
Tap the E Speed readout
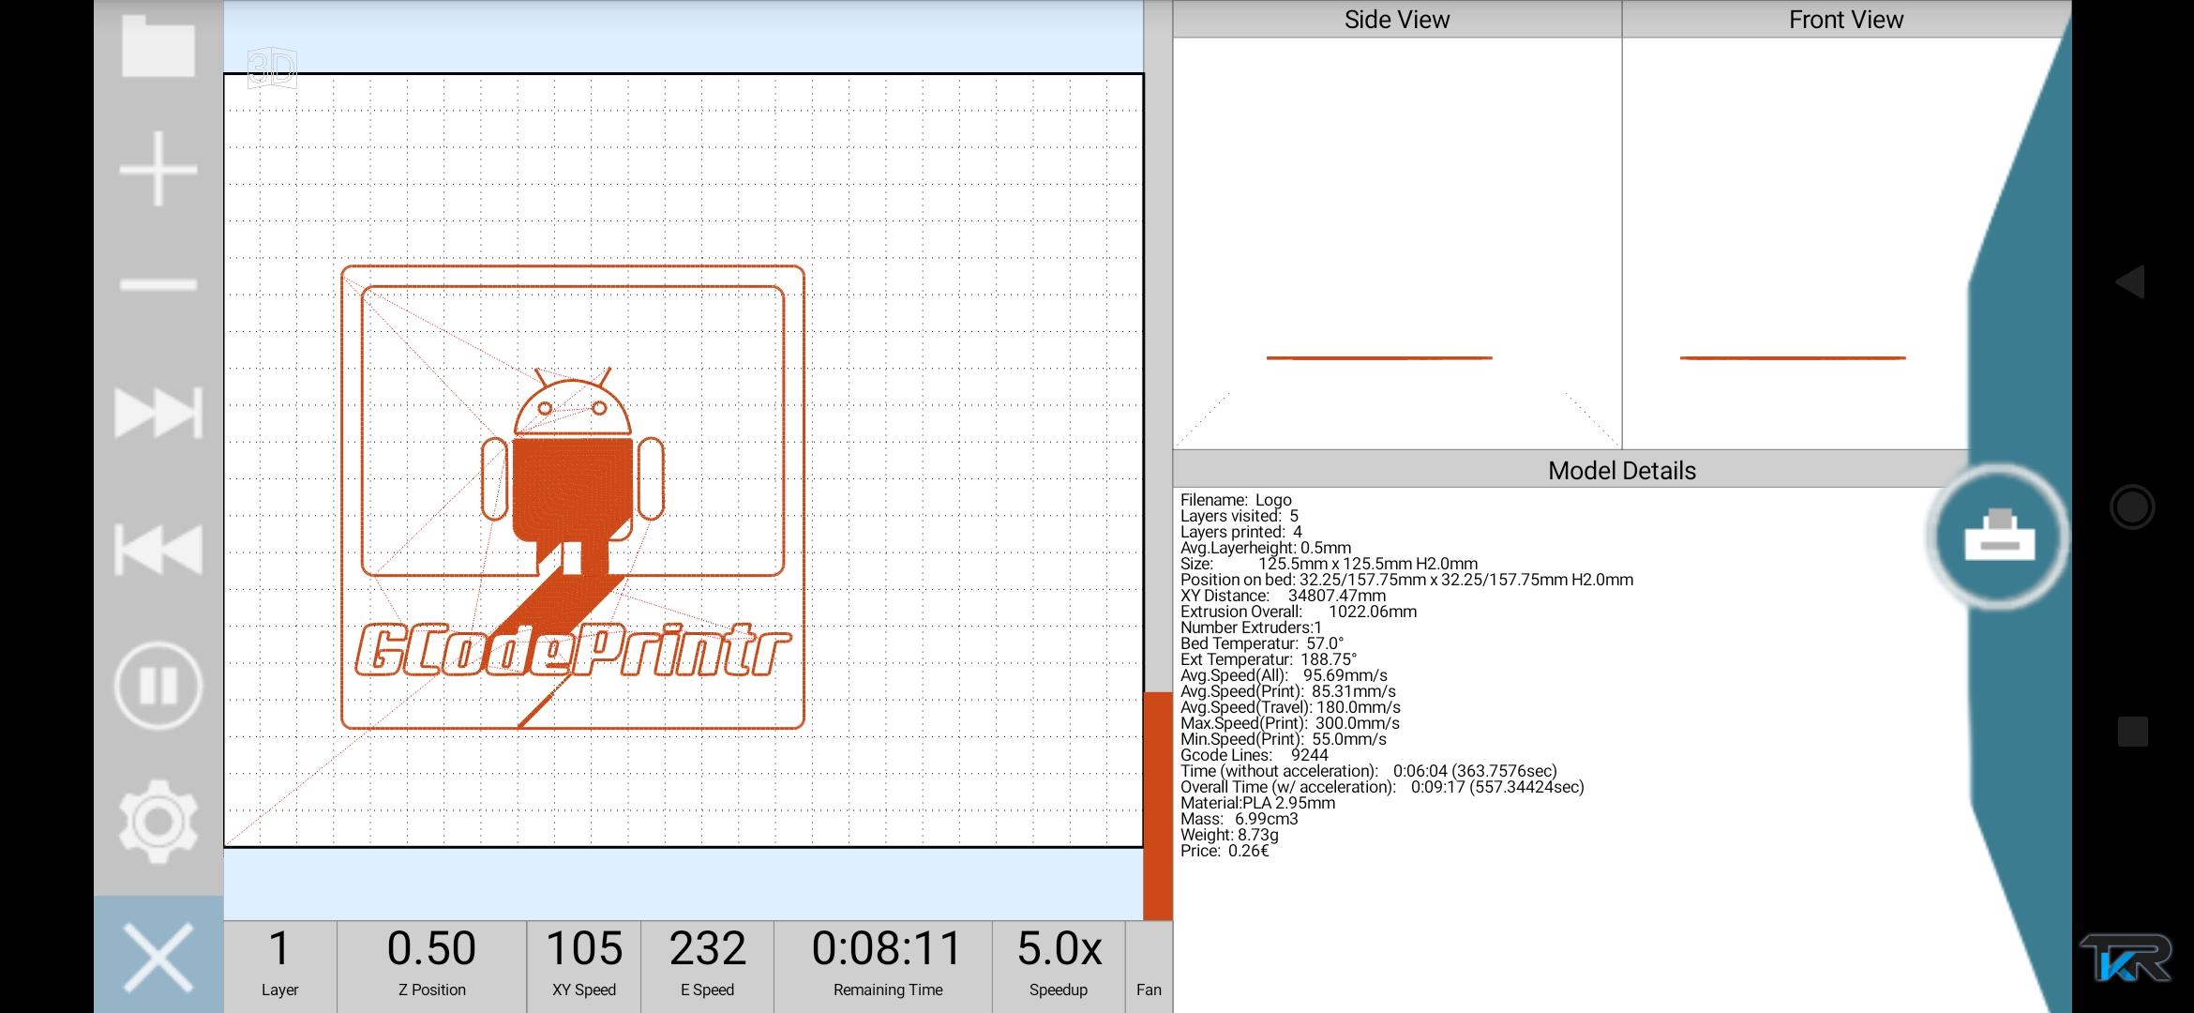(x=707, y=965)
